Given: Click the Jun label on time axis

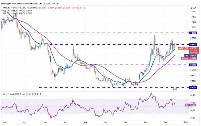Looking at the screenshot, I should (45, 122).
